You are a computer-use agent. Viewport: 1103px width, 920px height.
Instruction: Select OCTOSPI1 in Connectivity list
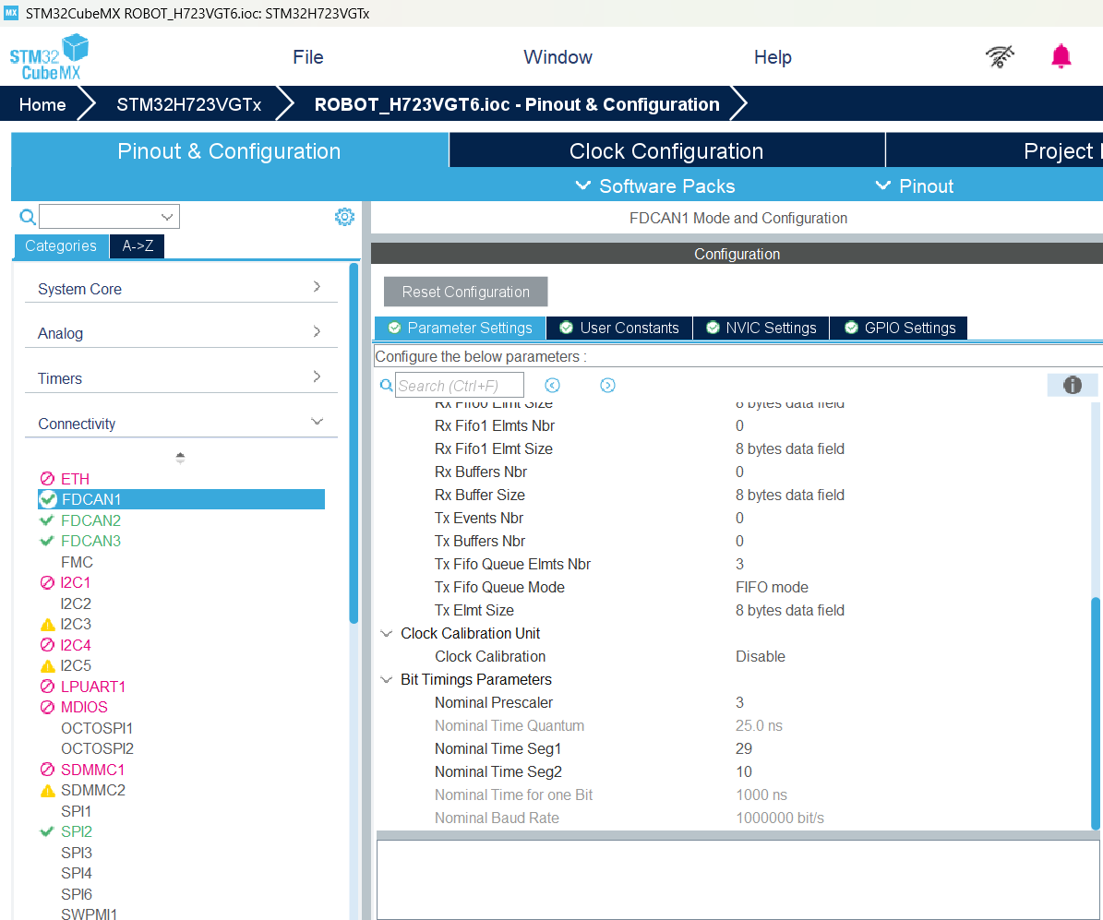(97, 728)
